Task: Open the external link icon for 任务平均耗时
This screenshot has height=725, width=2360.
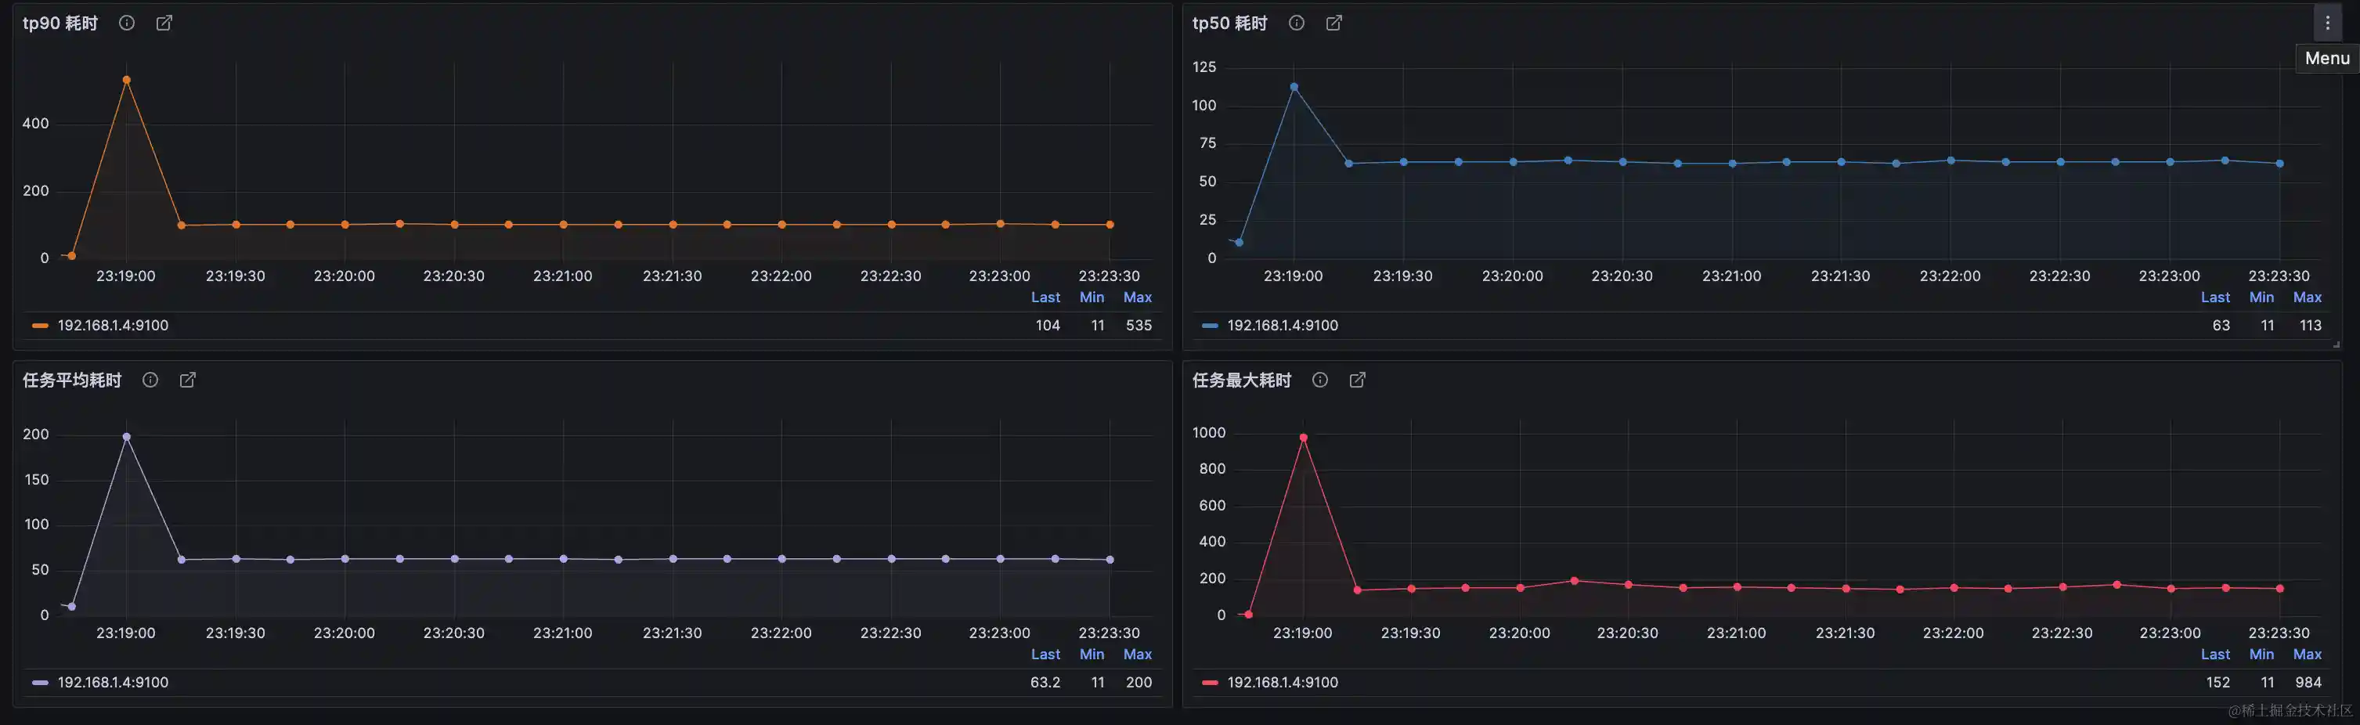Action: coord(188,381)
